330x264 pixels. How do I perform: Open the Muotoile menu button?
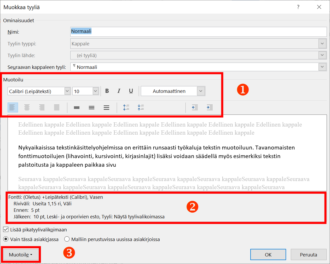(x=21, y=255)
